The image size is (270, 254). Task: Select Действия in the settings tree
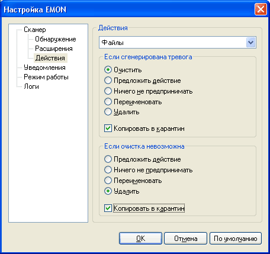click(x=50, y=58)
